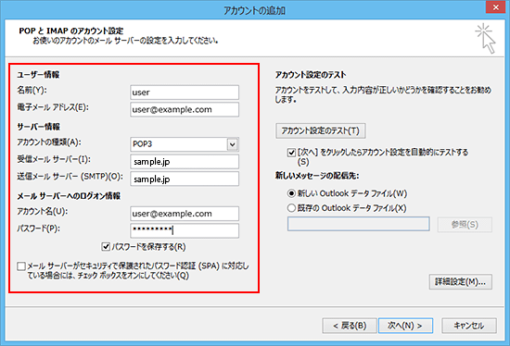Click the 受信メール サーバー(I) input field
The width and height of the screenshot is (510, 346).
pos(185,162)
